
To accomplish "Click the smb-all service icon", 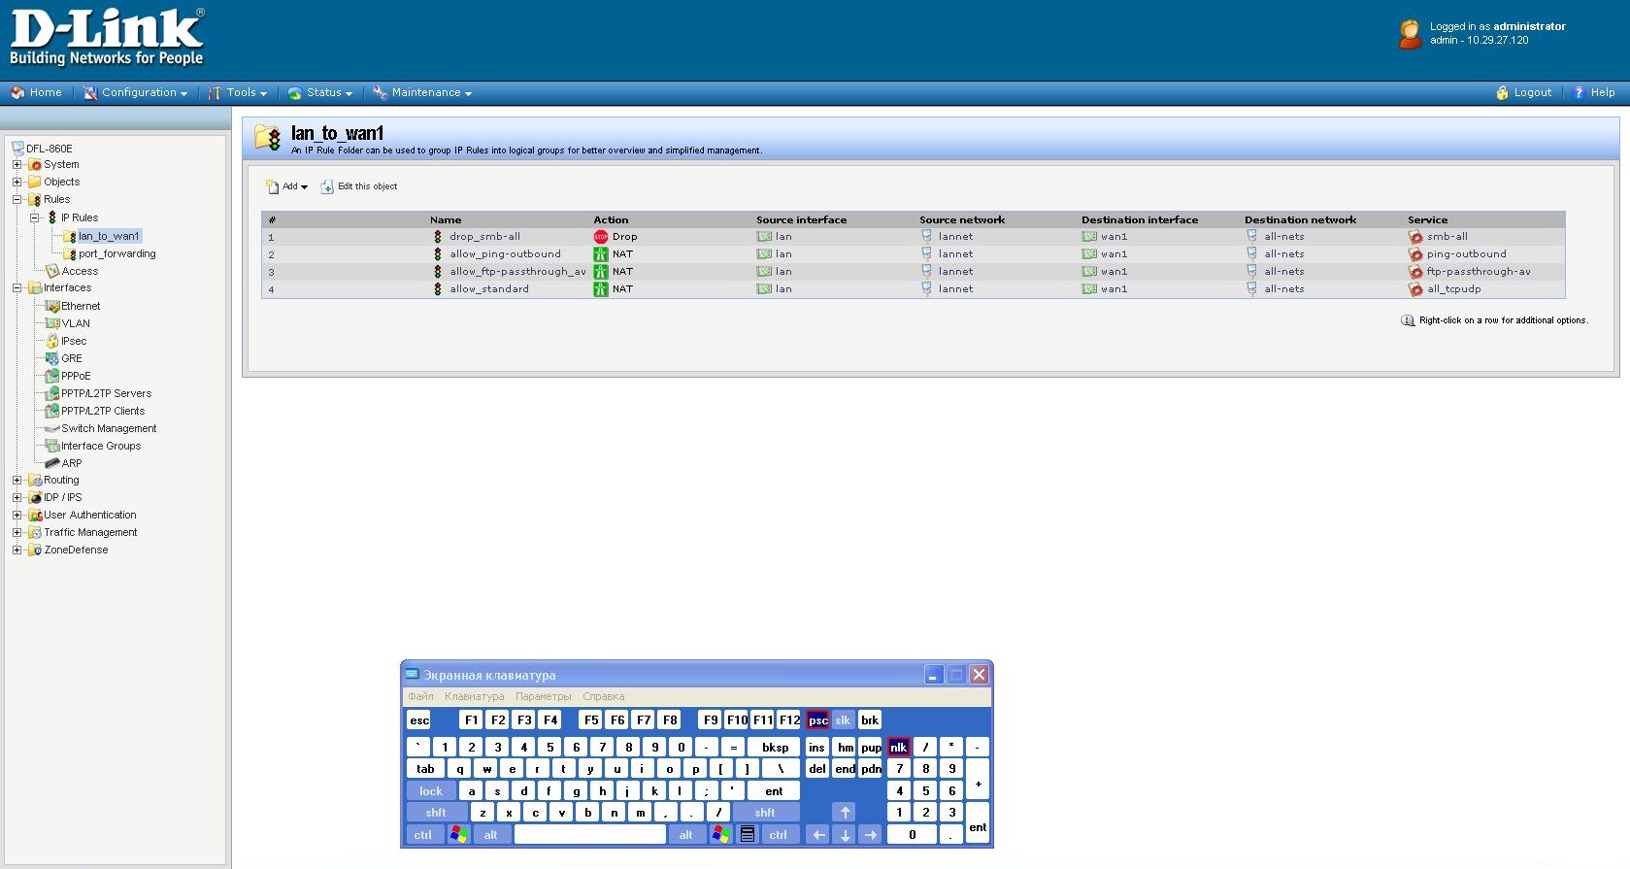I will coord(1415,237).
